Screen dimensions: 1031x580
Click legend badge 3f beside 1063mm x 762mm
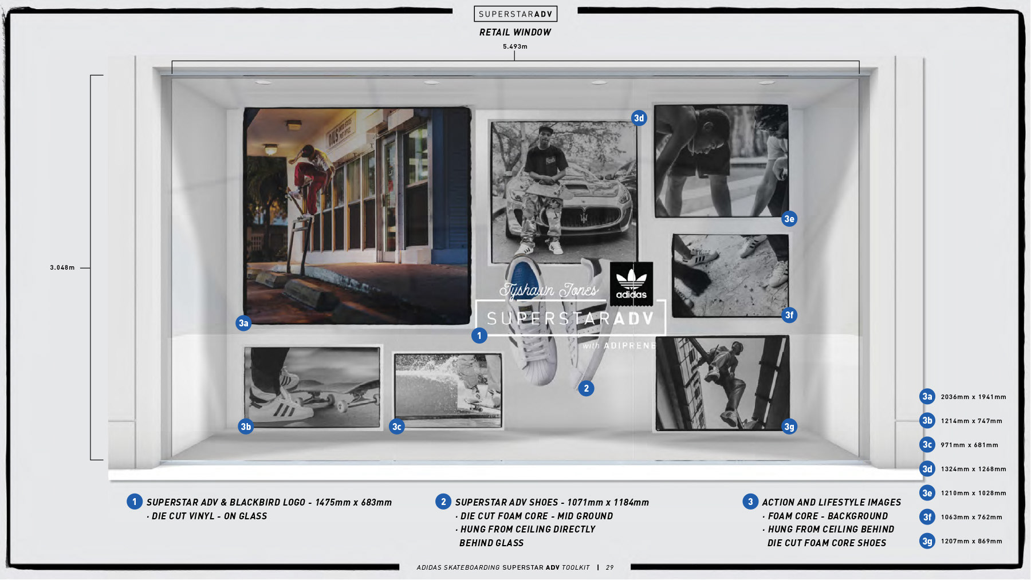pyautogui.click(x=927, y=516)
